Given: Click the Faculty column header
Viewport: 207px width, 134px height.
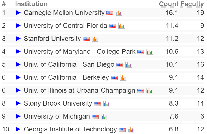Looking at the screenshot, I should coord(192,4).
